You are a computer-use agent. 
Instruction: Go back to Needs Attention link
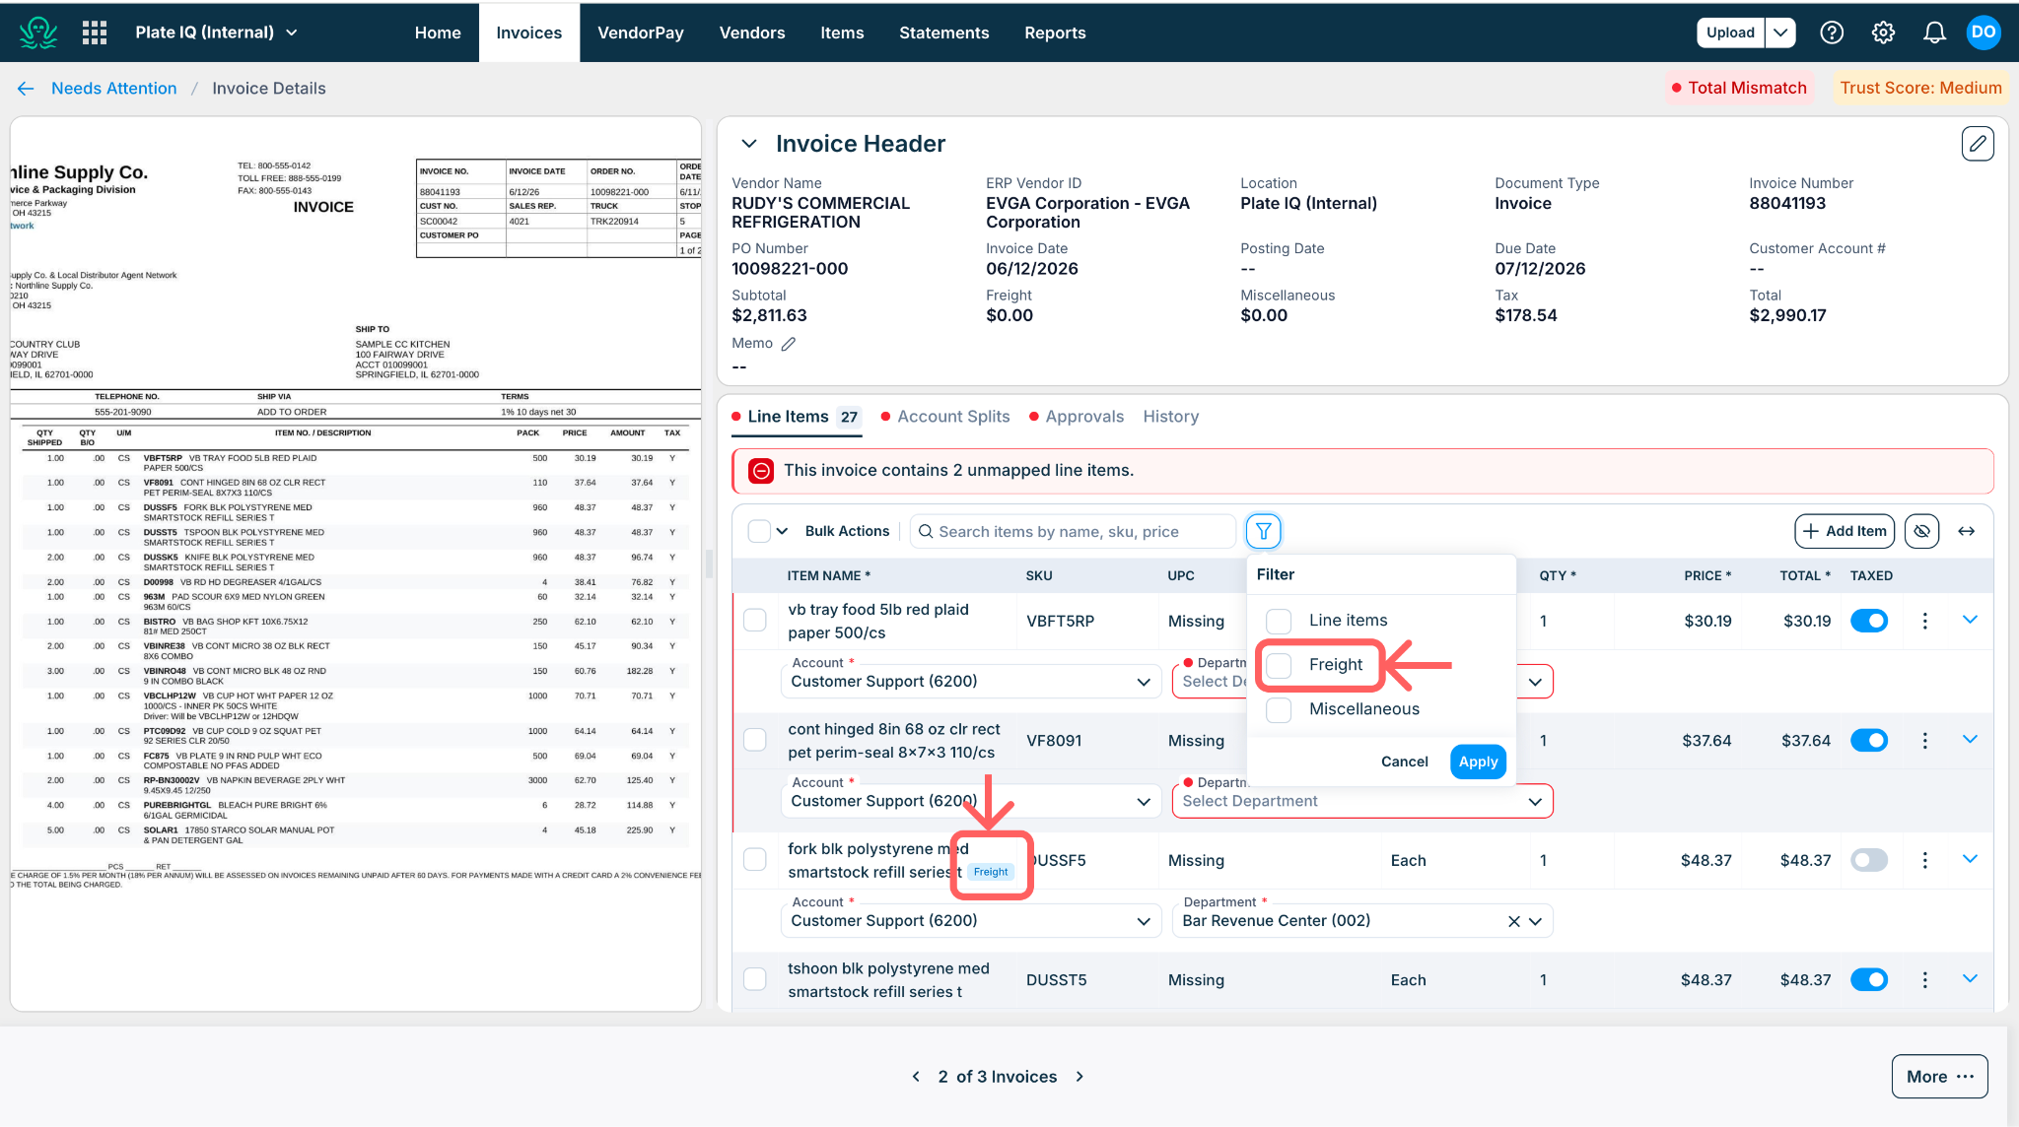[x=114, y=89]
